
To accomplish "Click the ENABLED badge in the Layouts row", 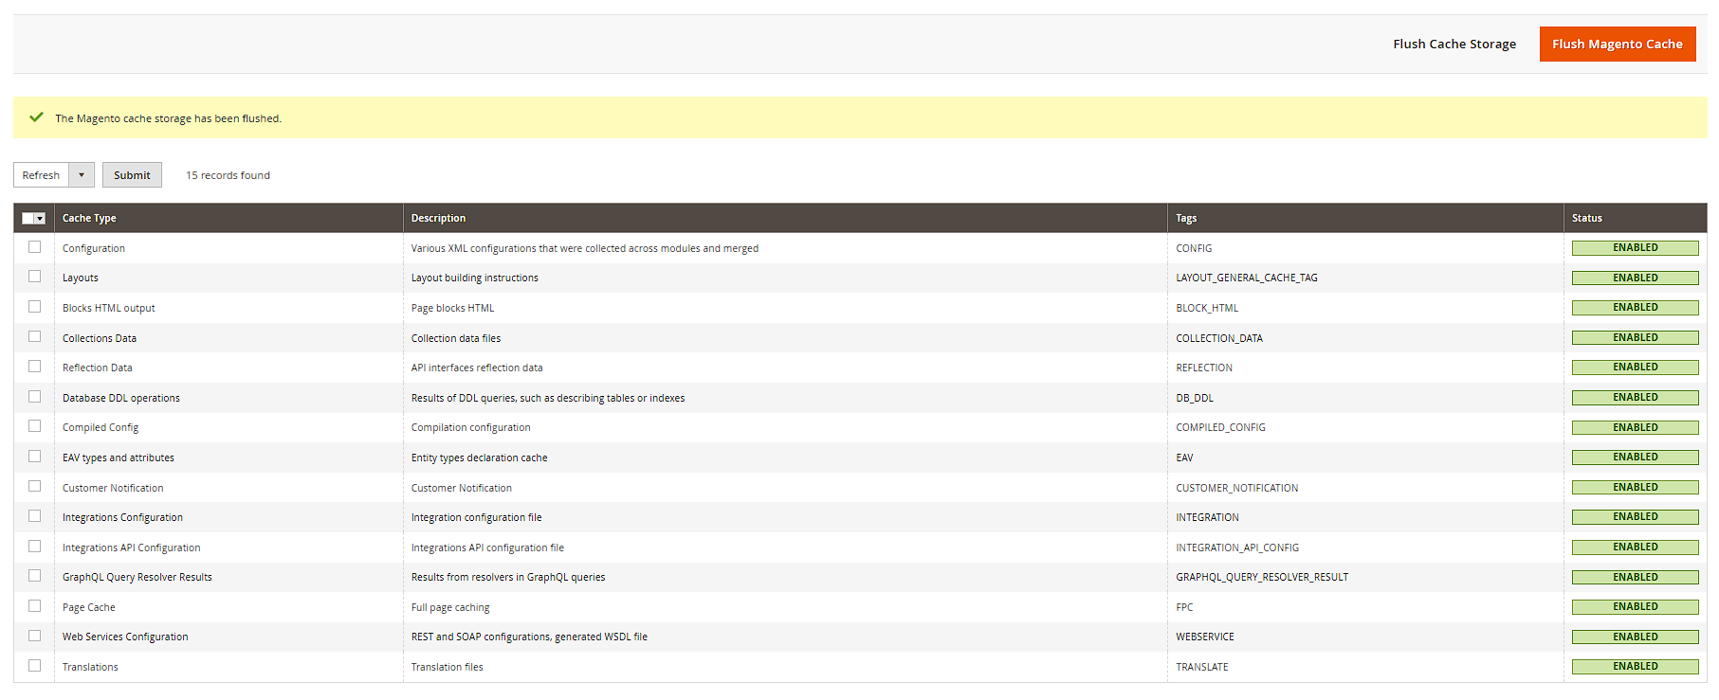I will click(x=1635, y=278).
